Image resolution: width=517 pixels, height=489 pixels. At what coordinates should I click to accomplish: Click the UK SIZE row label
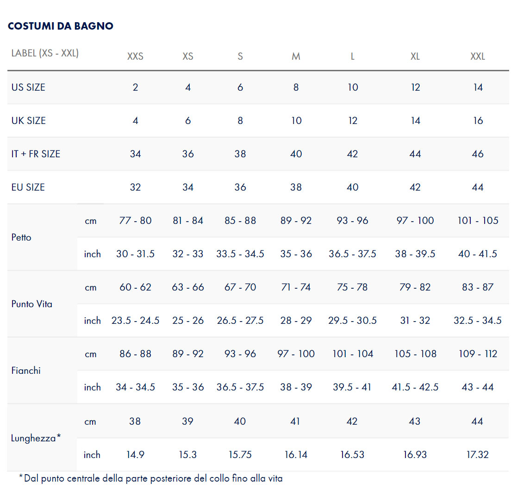(x=29, y=121)
